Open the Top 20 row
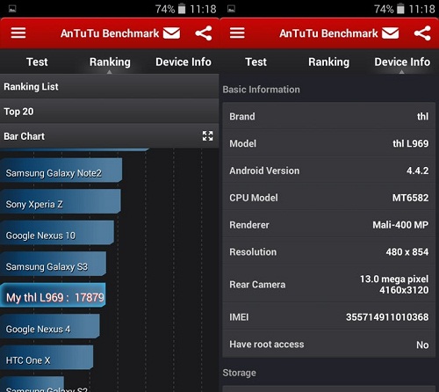The image size is (439, 392). tap(109, 112)
